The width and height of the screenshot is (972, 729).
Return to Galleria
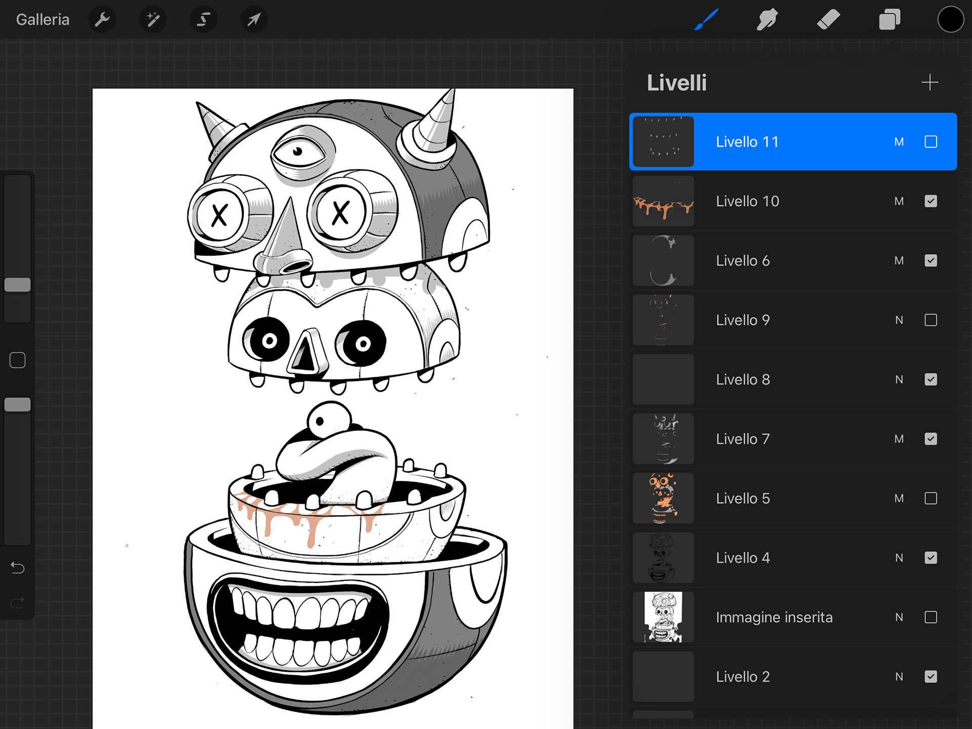point(43,20)
